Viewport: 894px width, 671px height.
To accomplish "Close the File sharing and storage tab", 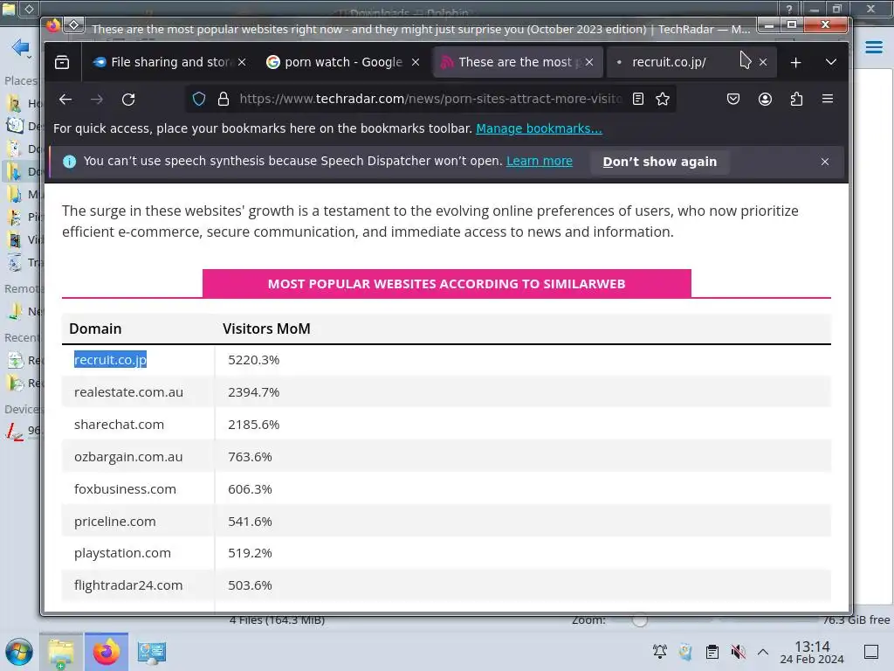I will tap(242, 62).
